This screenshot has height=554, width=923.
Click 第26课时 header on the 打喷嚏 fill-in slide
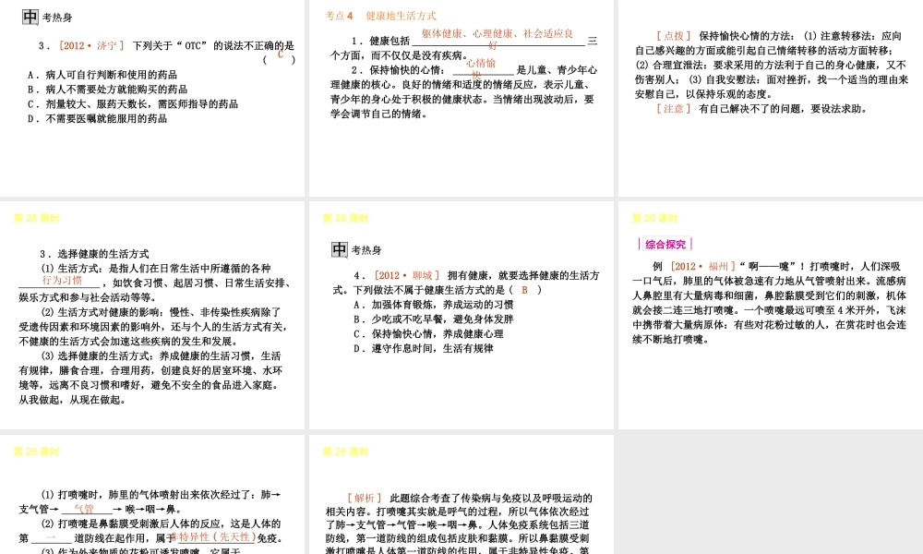(37, 452)
